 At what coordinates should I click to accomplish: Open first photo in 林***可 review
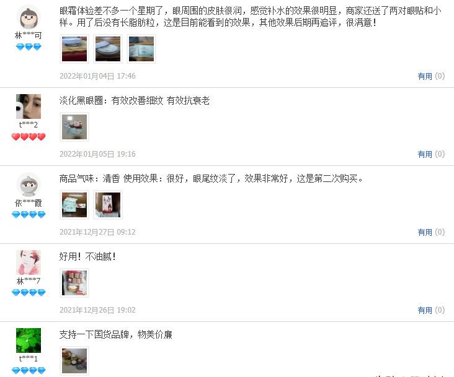(74, 49)
